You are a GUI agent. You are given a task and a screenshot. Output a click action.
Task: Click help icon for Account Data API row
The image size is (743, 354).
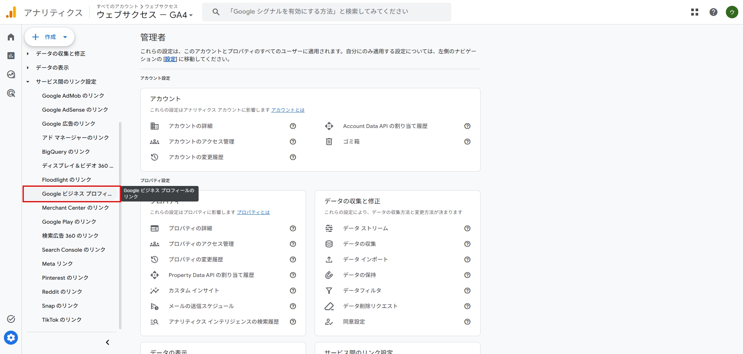point(467,126)
